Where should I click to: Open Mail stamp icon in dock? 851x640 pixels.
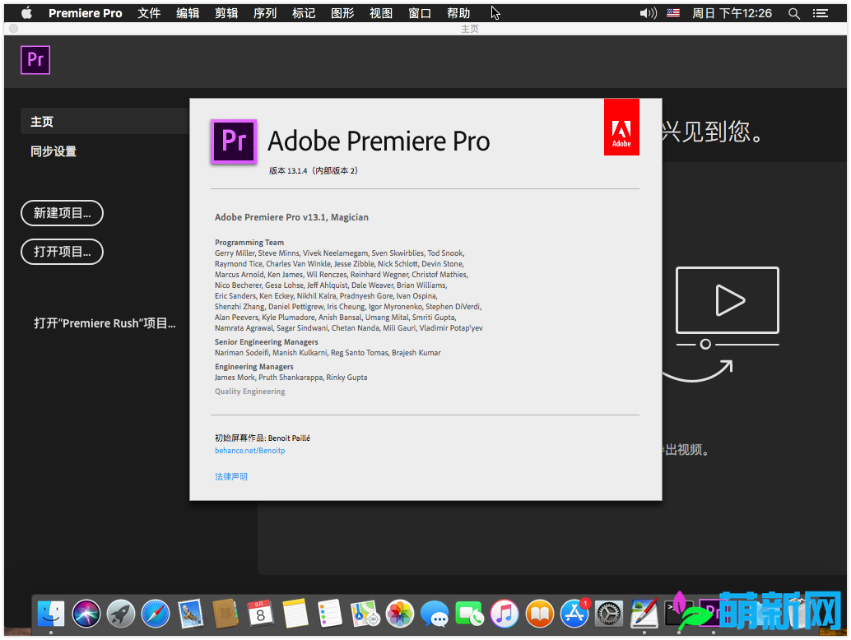[x=190, y=614]
